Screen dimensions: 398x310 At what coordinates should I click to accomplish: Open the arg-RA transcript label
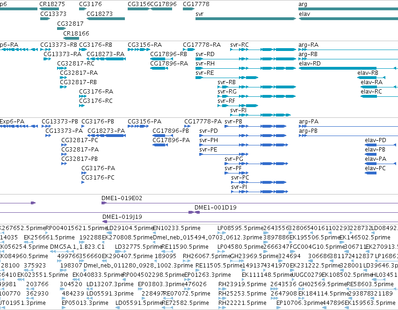[308, 45]
